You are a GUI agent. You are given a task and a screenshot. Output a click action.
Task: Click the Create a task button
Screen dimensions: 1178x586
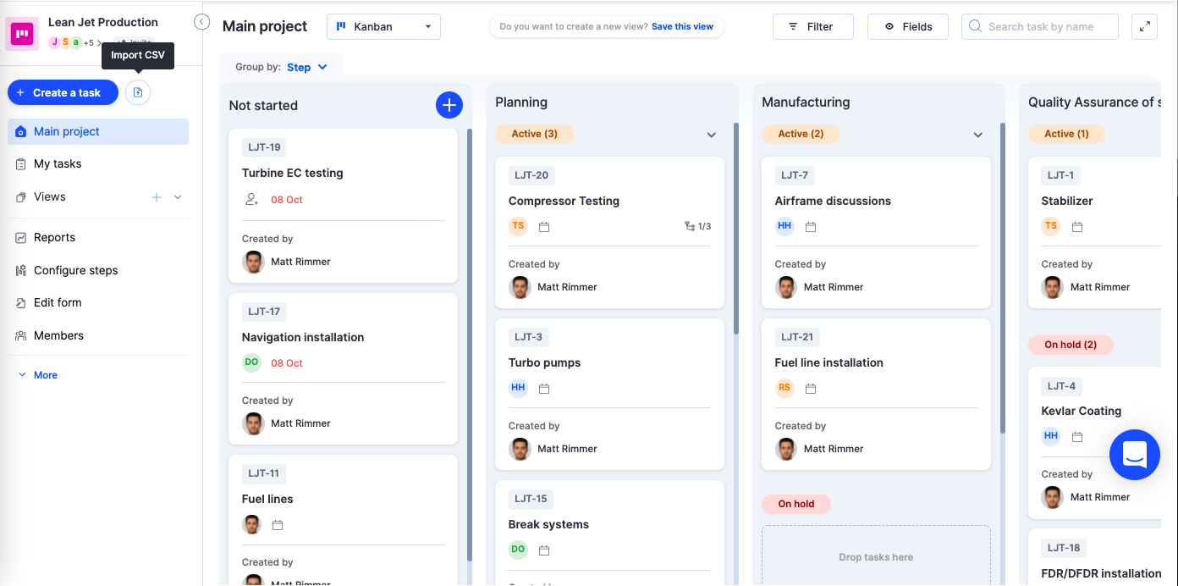point(63,92)
